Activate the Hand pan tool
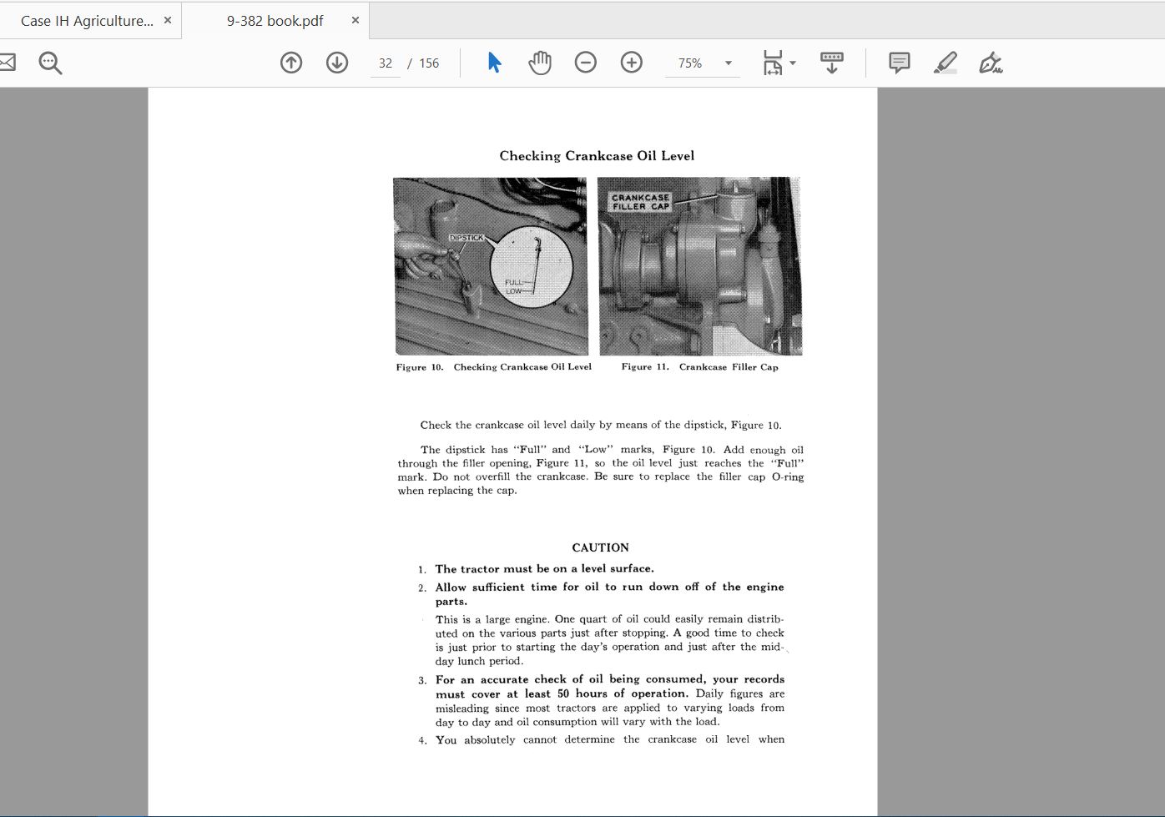 click(540, 63)
